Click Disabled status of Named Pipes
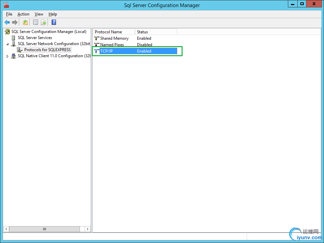 coord(144,44)
